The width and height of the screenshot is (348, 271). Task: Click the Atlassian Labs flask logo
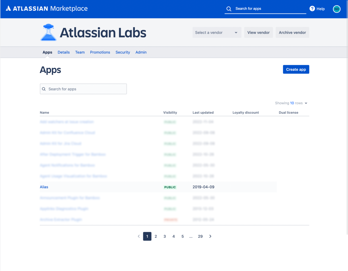pos(48,32)
